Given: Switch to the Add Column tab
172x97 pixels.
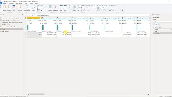Looking at the screenshot, I should pyautogui.click(x=19, y=3).
